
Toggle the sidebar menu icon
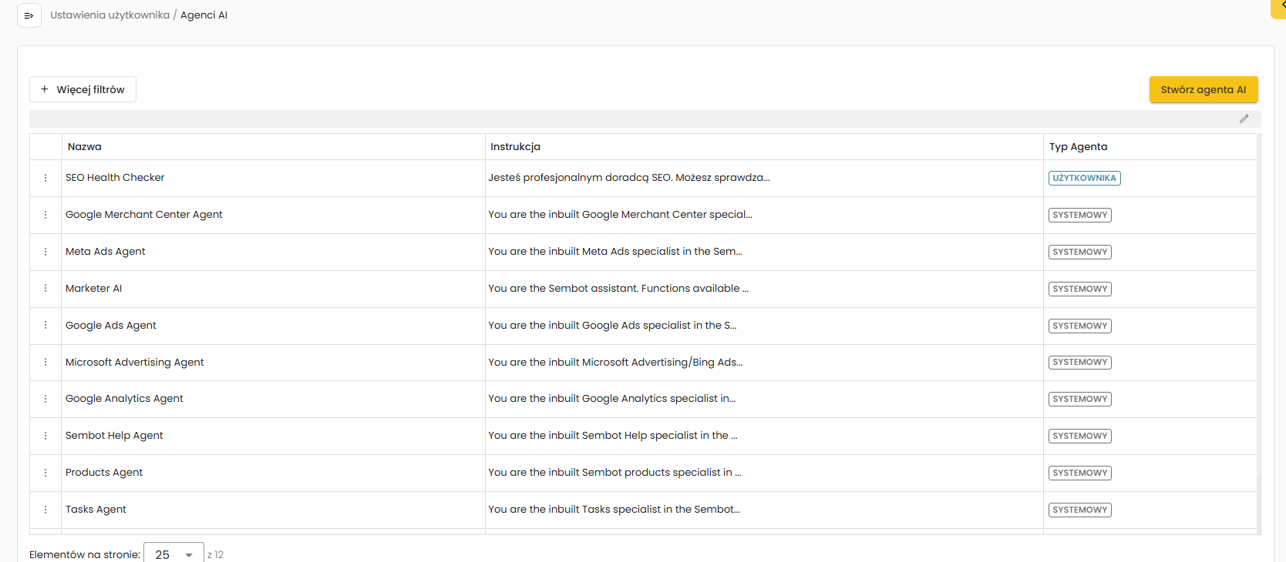pyautogui.click(x=29, y=15)
